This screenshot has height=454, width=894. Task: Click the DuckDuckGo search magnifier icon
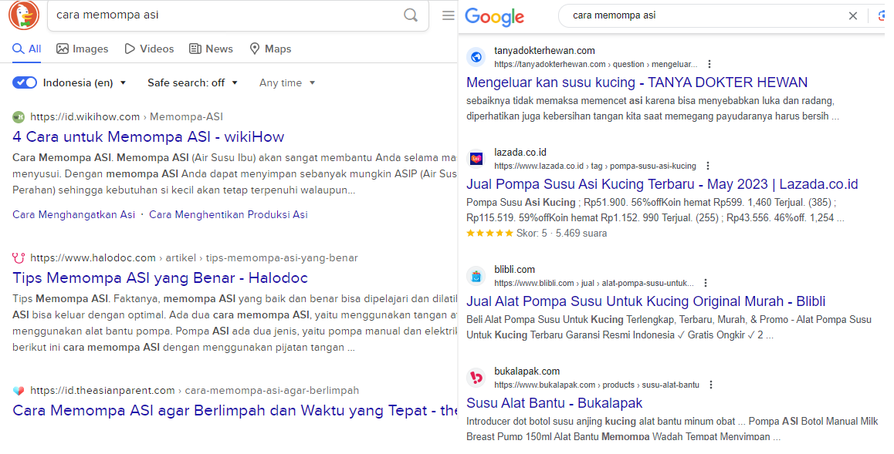[x=411, y=15]
